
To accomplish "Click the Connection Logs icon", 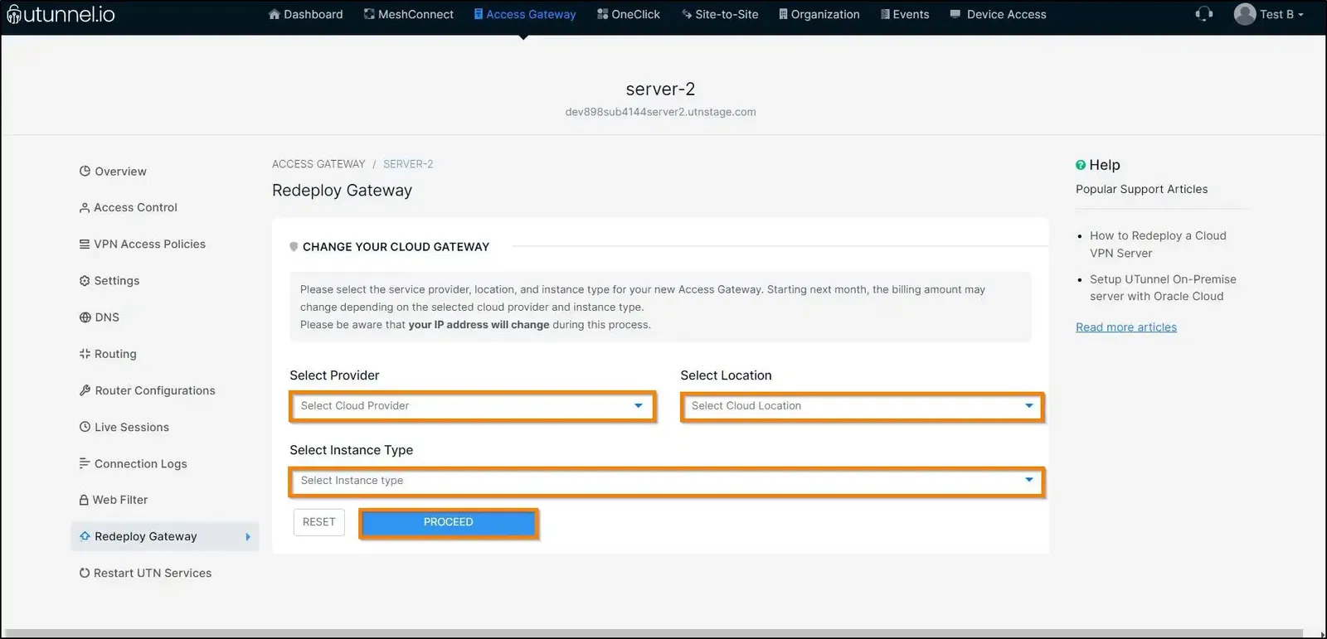I will point(85,463).
